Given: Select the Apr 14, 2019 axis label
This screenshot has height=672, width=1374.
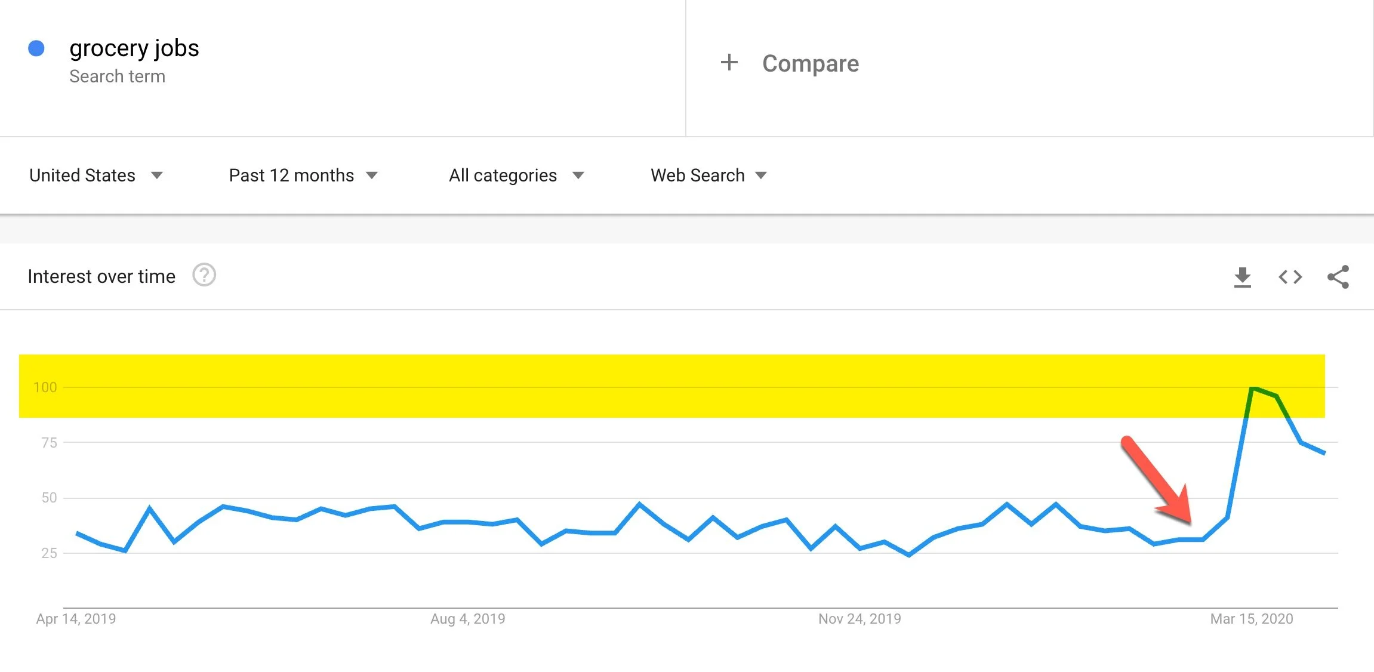Looking at the screenshot, I should [76, 619].
